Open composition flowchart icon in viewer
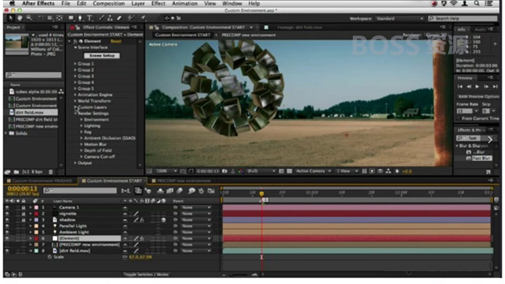The image size is (505, 284). [x=389, y=172]
